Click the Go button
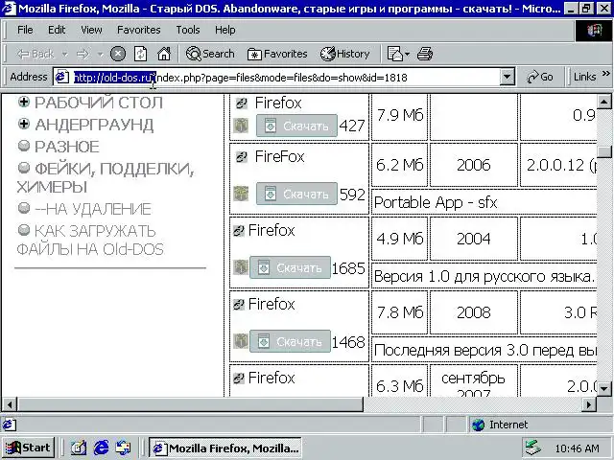614x460 pixels. pos(540,77)
